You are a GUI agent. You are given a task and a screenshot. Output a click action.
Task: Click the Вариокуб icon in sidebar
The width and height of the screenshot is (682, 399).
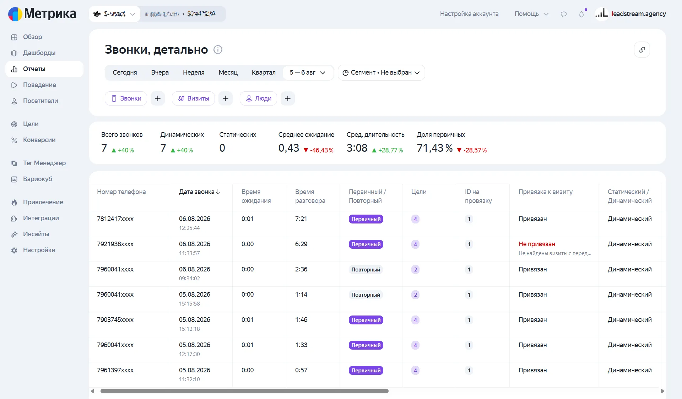[14, 179]
